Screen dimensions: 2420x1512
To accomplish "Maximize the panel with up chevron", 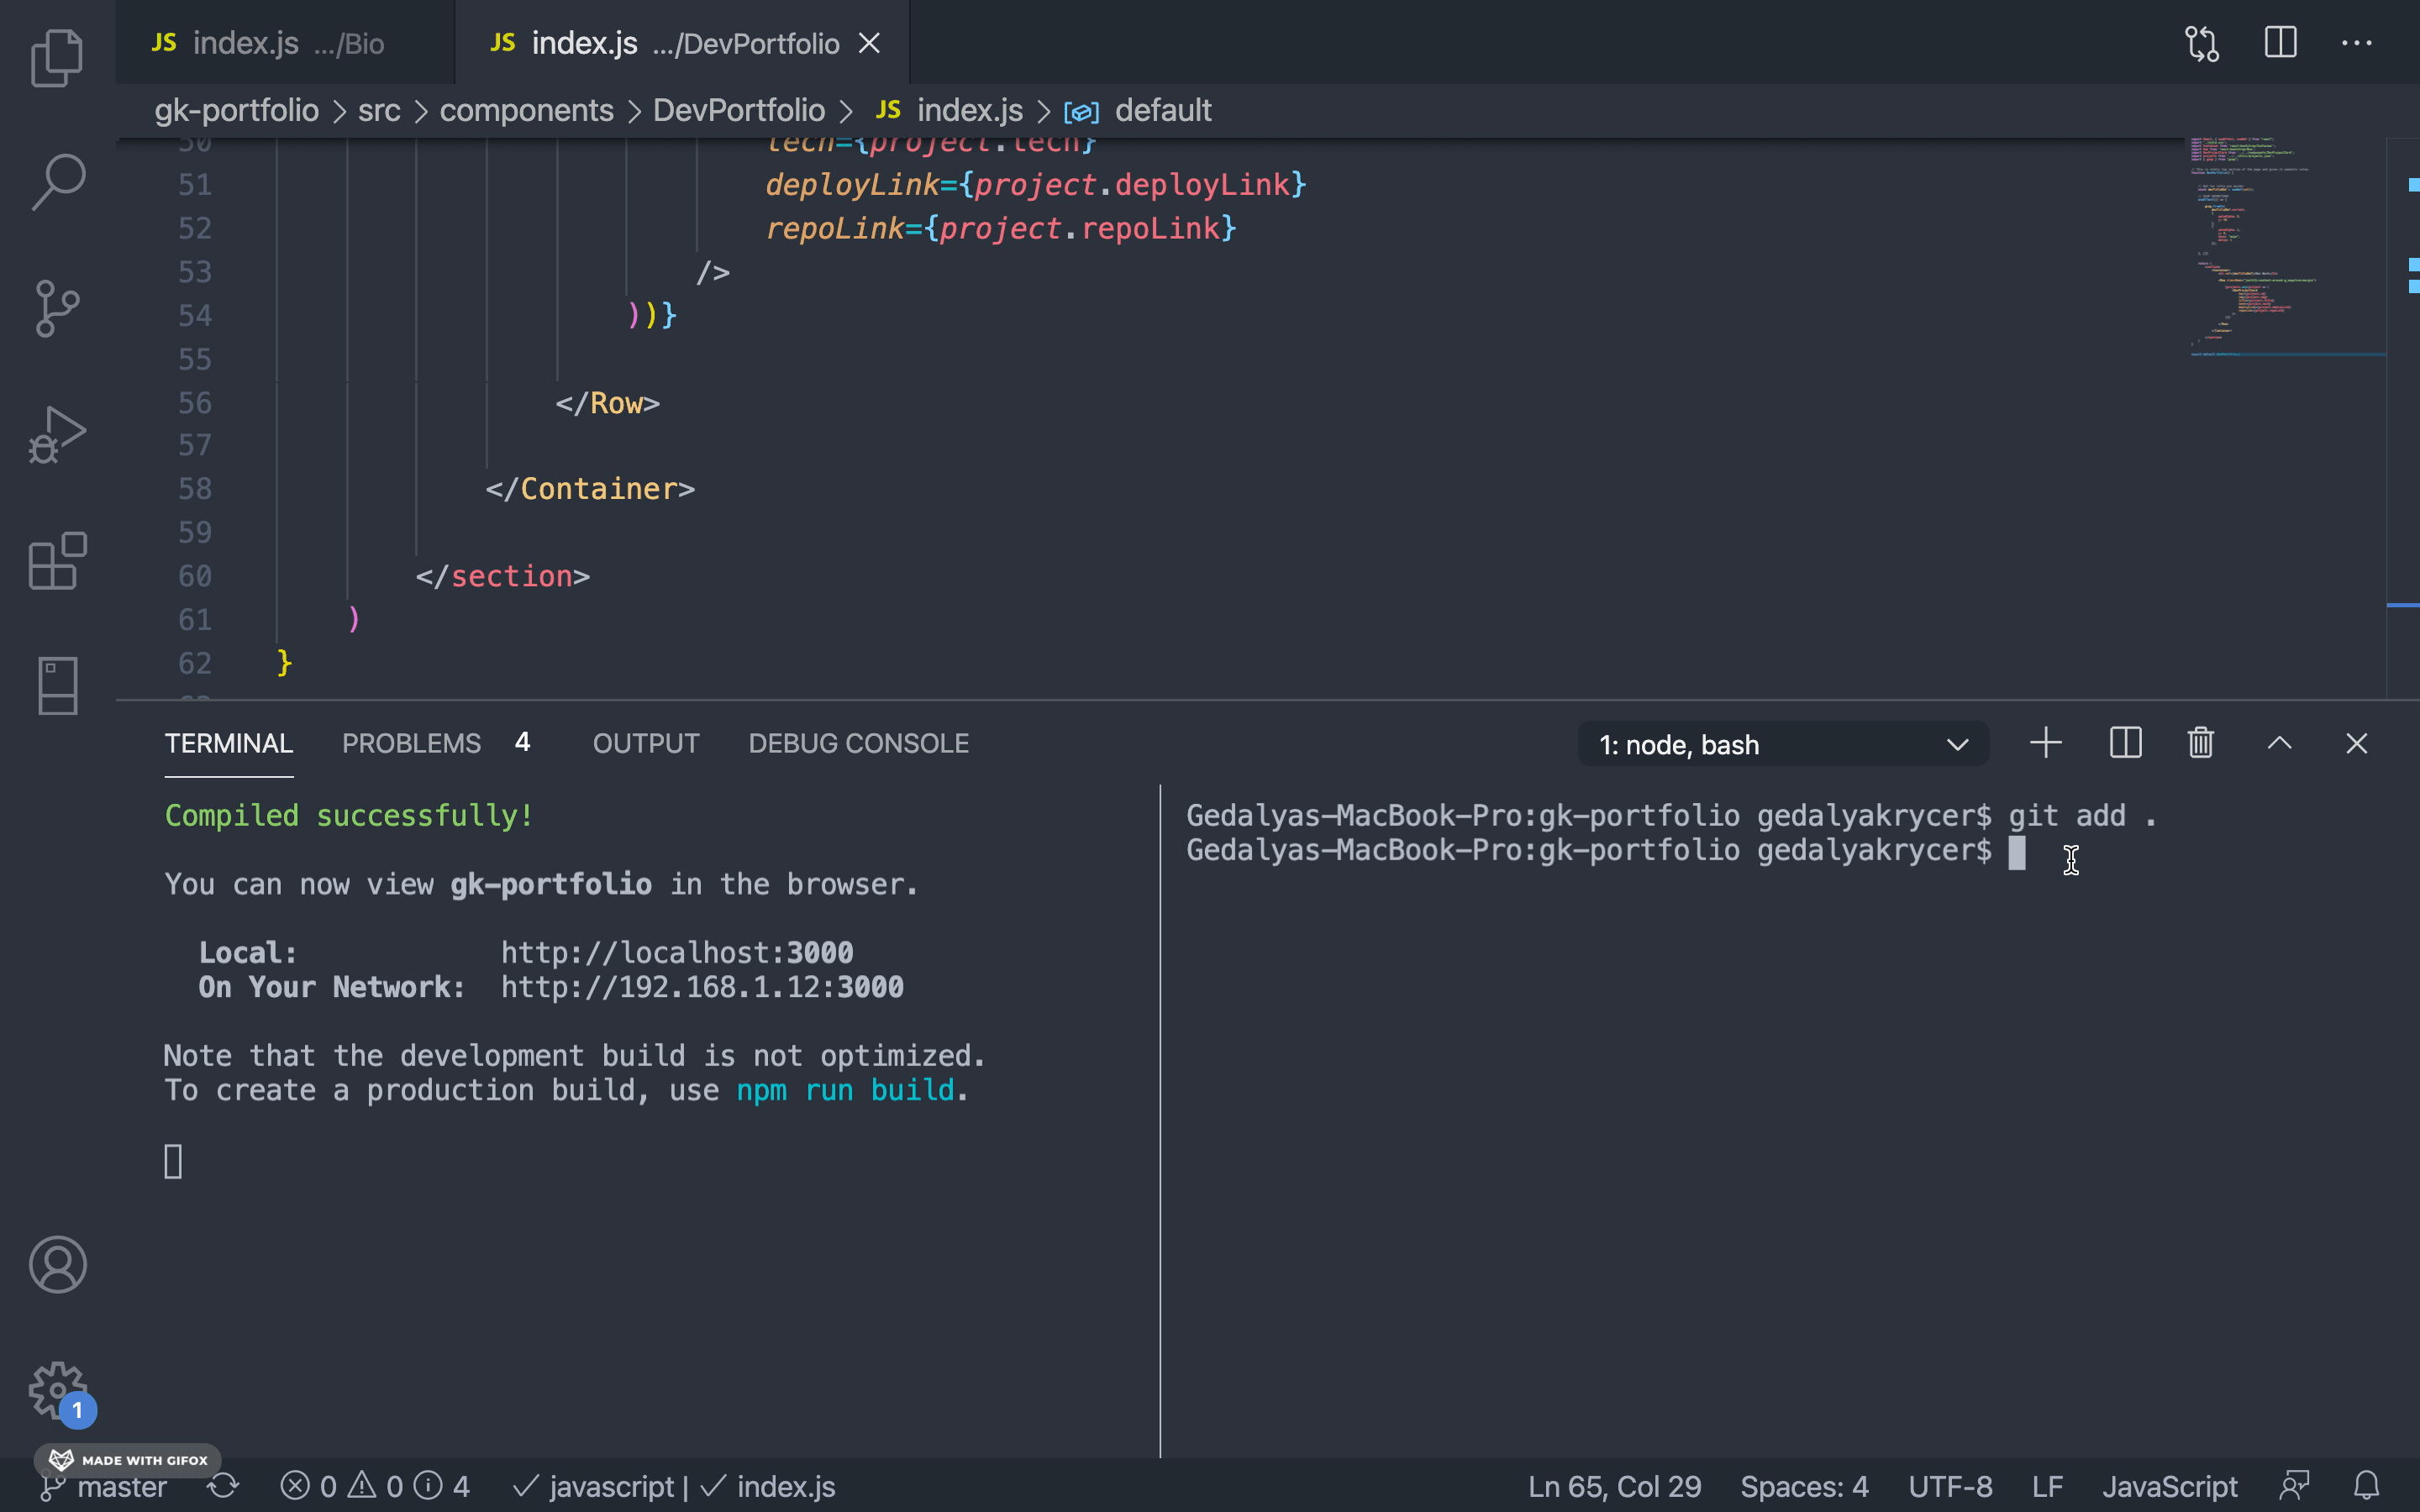I will pyautogui.click(x=2279, y=743).
